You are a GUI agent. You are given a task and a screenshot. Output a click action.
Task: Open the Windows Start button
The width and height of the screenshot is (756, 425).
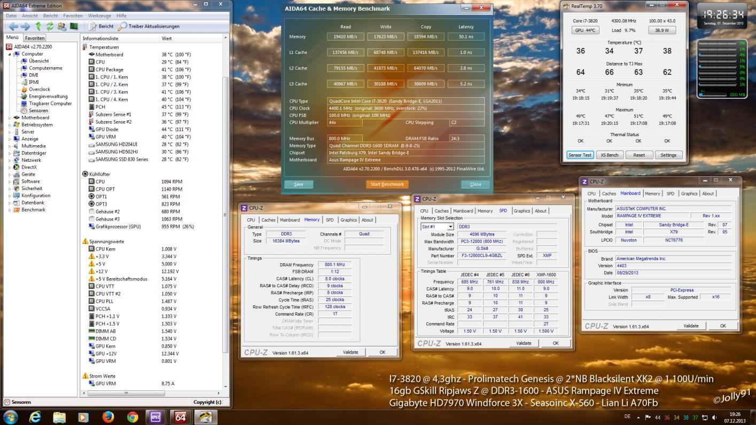tap(10, 416)
